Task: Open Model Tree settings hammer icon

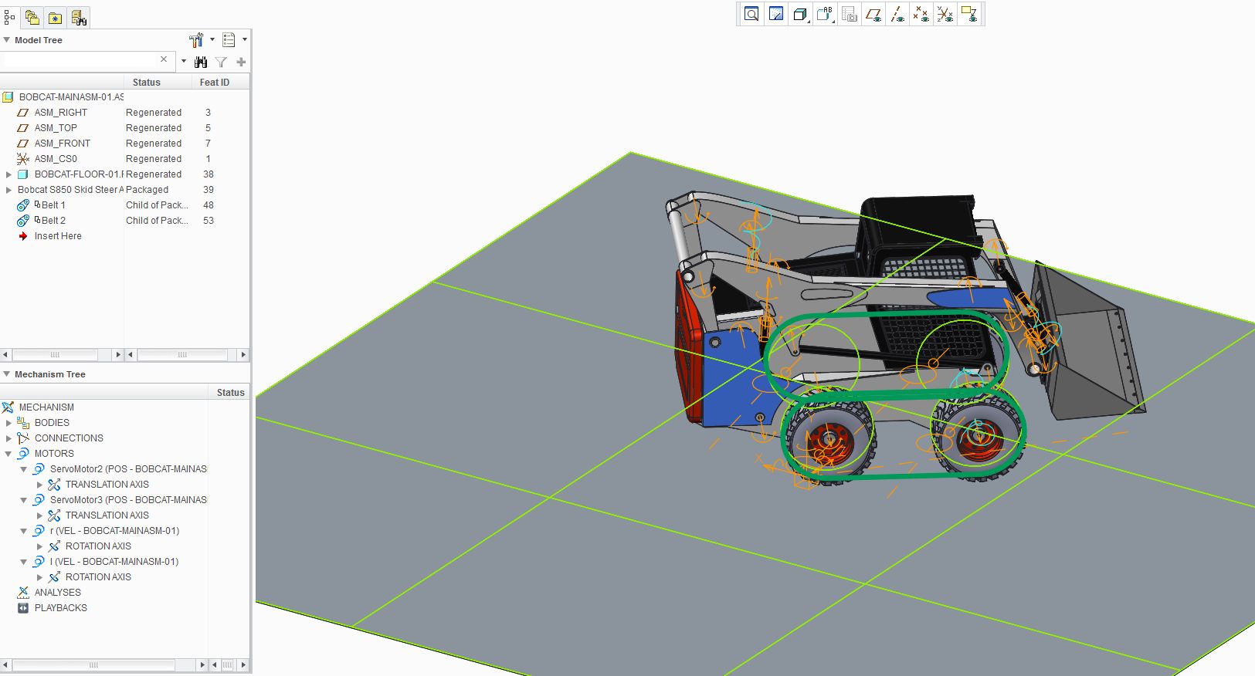Action: pos(196,40)
